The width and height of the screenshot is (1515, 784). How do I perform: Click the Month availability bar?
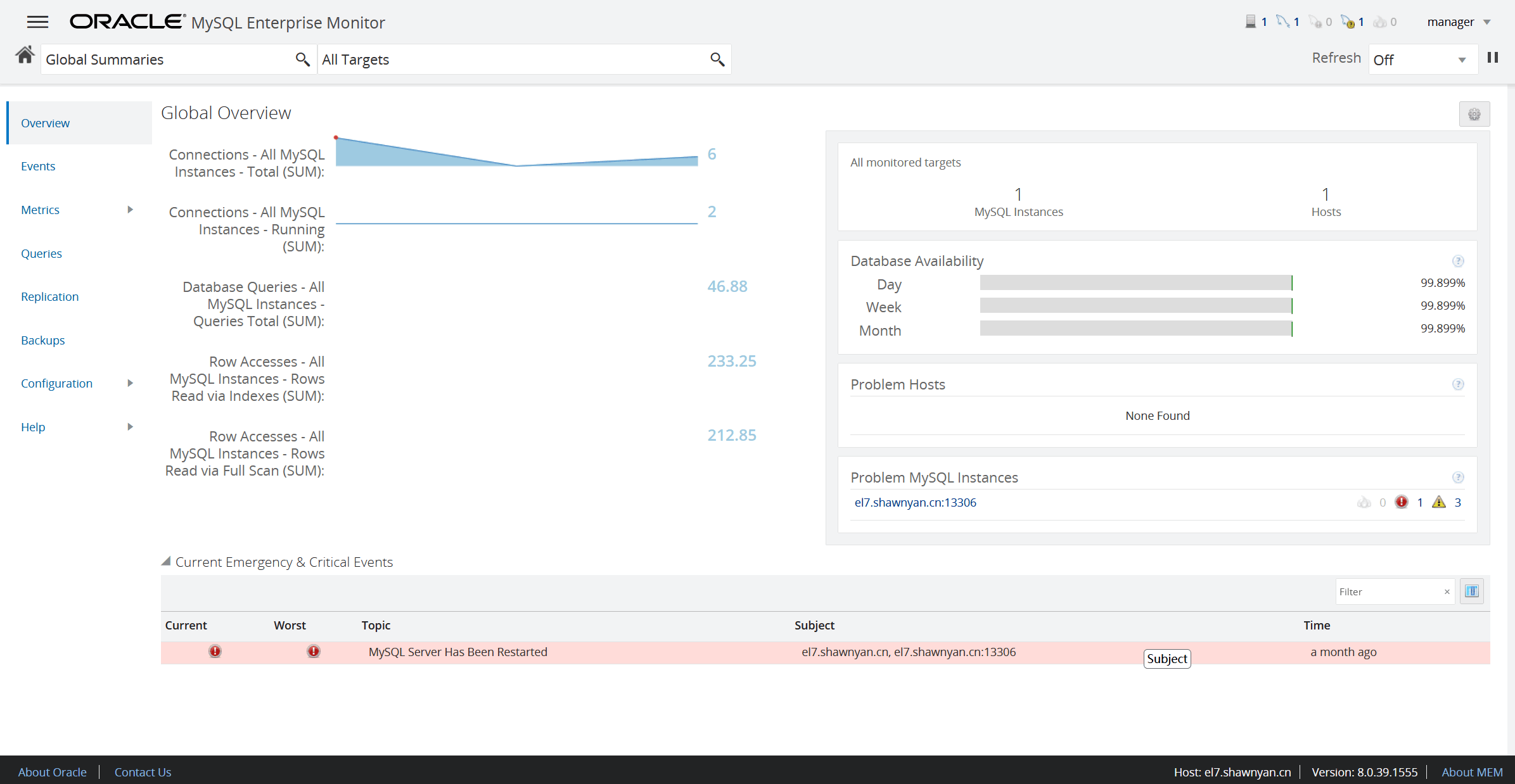(x=1136, y=328)
